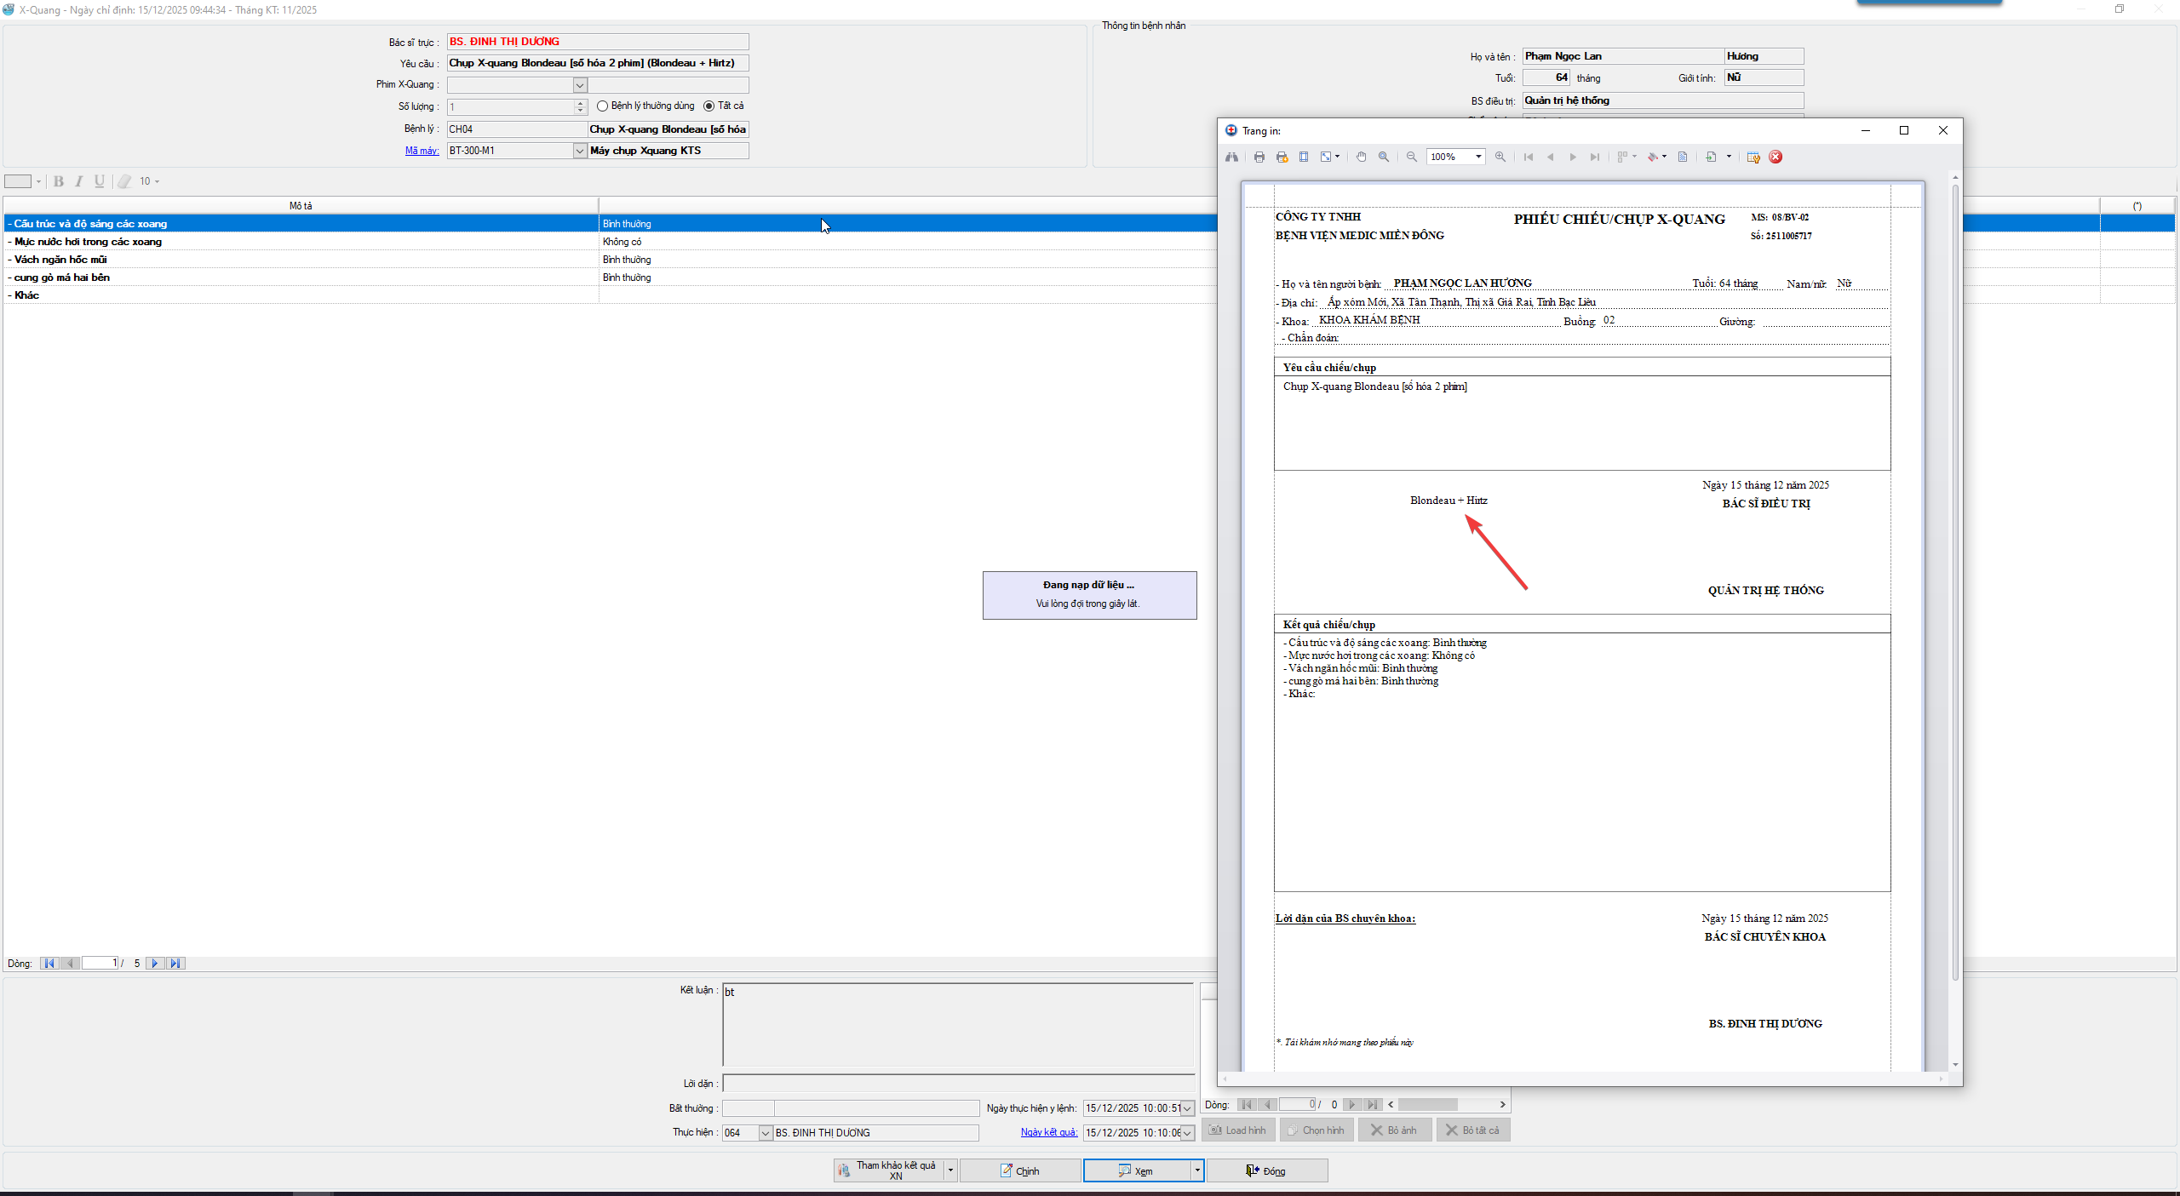Click the red Close Preview icon

pyautogui.click(x=1776, y=157)
